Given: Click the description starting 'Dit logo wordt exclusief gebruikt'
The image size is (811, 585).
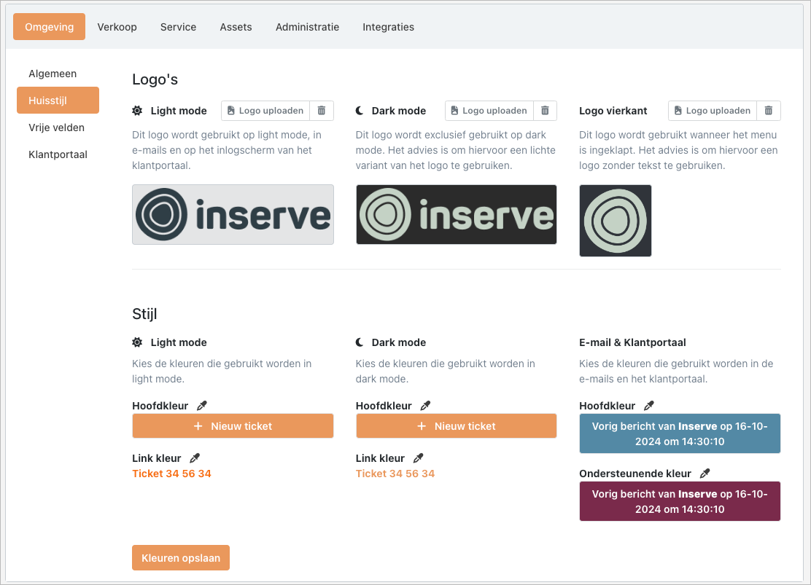Looking at the screenshot, I should 455,150.
